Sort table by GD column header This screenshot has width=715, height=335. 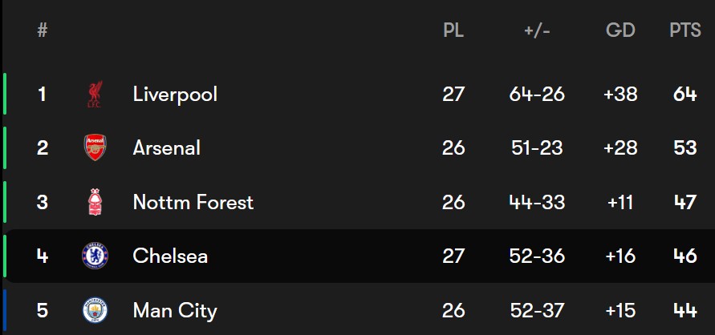click(620, 30)
